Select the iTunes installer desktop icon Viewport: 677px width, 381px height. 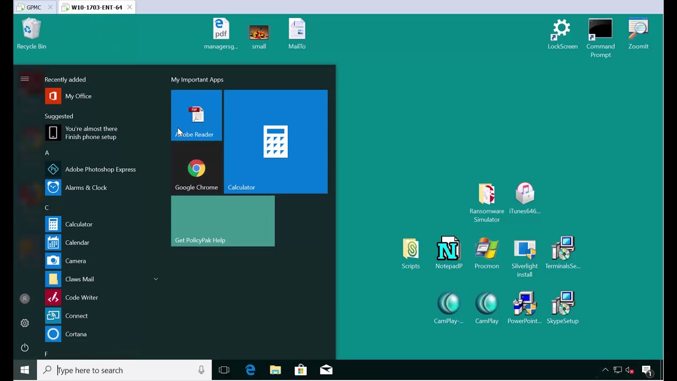tap(525, 198)
